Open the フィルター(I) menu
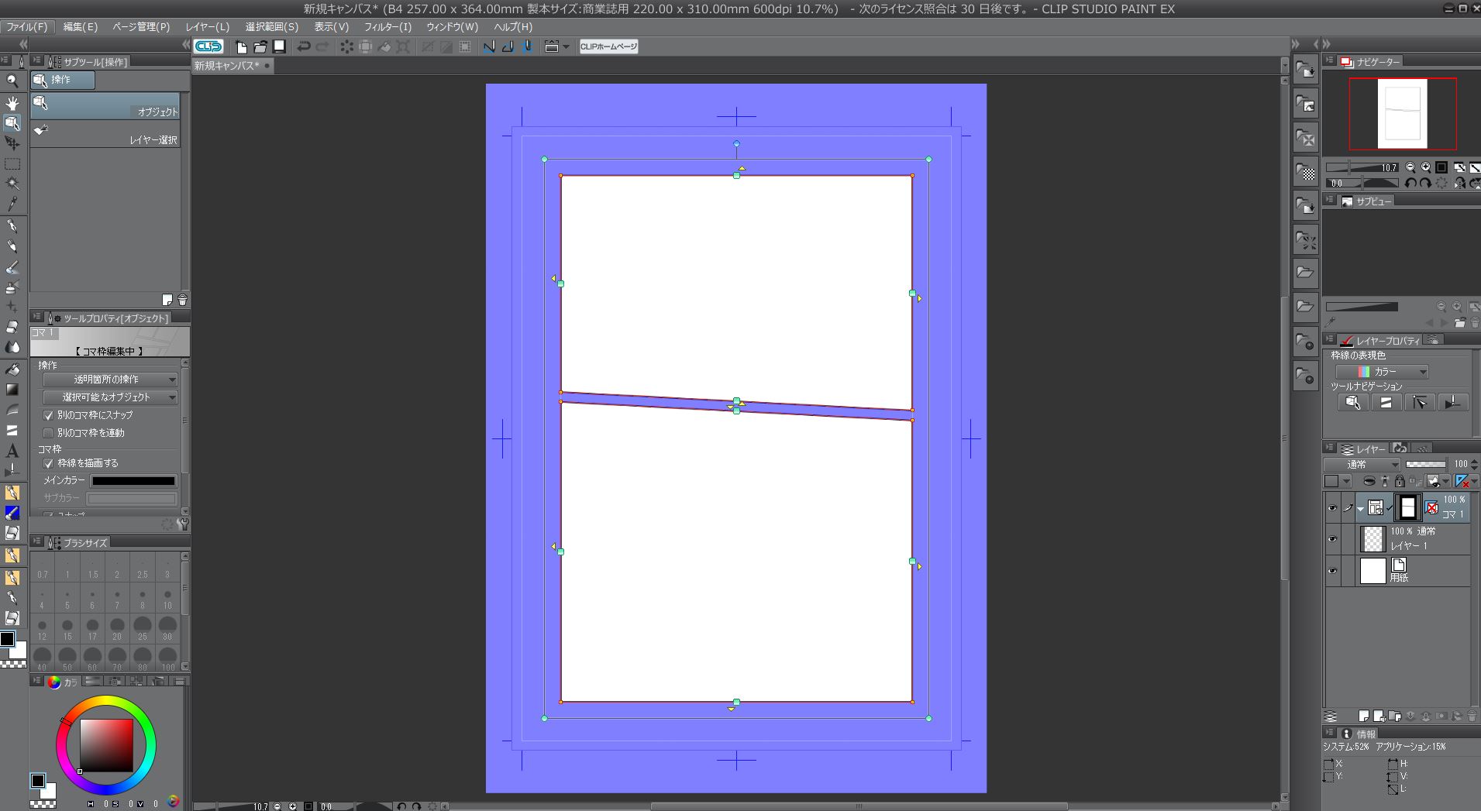This screenshot has width=1481, height=811. coord(387,26)
